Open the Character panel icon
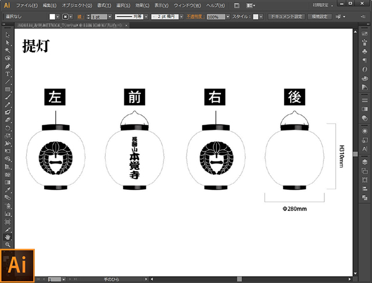The image size is (372, 283). [364, 149]
